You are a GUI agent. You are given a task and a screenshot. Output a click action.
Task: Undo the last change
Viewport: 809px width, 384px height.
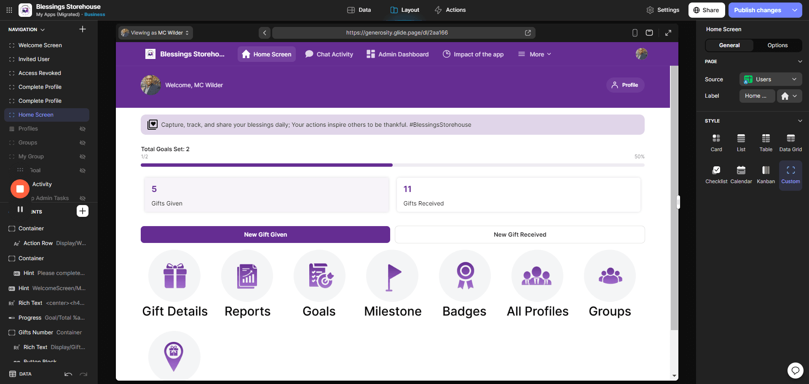[68, 374]
